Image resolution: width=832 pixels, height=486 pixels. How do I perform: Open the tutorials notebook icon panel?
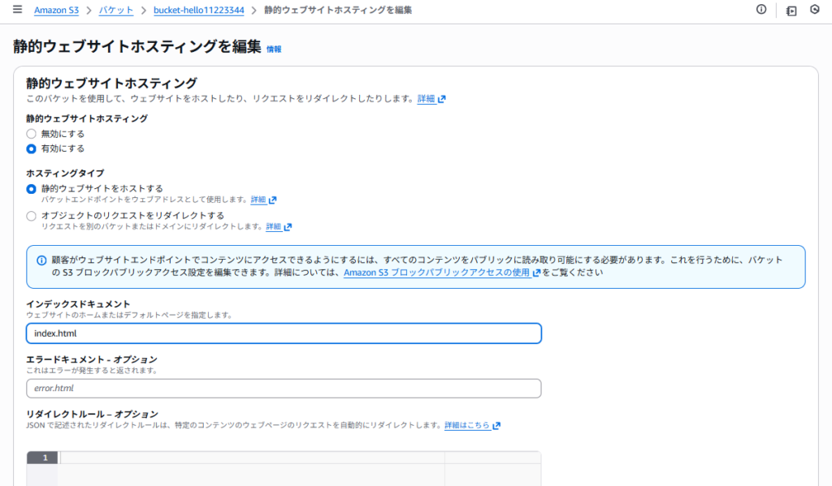[x=791, y=11]
